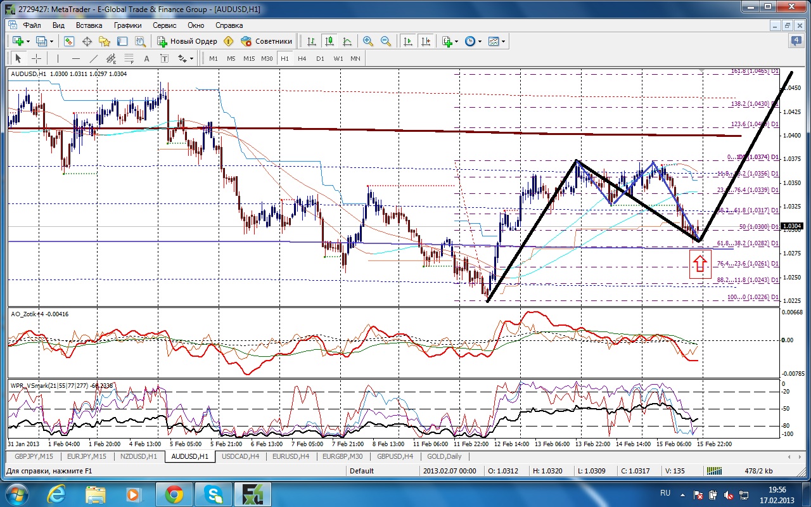
Task: Toggle chart shift from right edge
Action: click(x=425, y=41)
